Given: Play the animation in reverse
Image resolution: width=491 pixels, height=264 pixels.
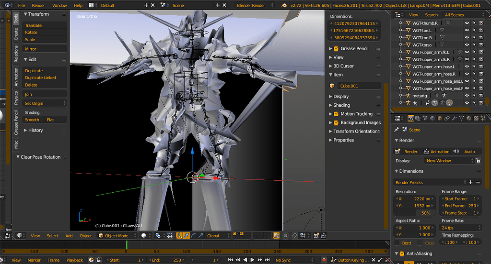Looking at the screenshot, I should pyautogui.click(x=245, y=260).
